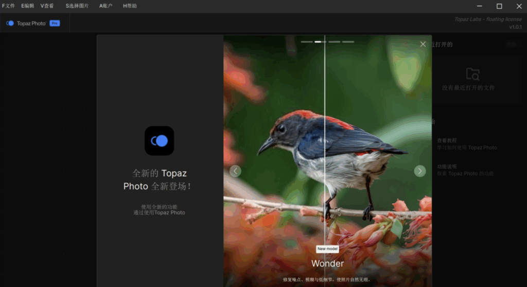Open the 功能说明 feature description link
527x287 pixels.
pyautogui.click(x=447, y=167)
